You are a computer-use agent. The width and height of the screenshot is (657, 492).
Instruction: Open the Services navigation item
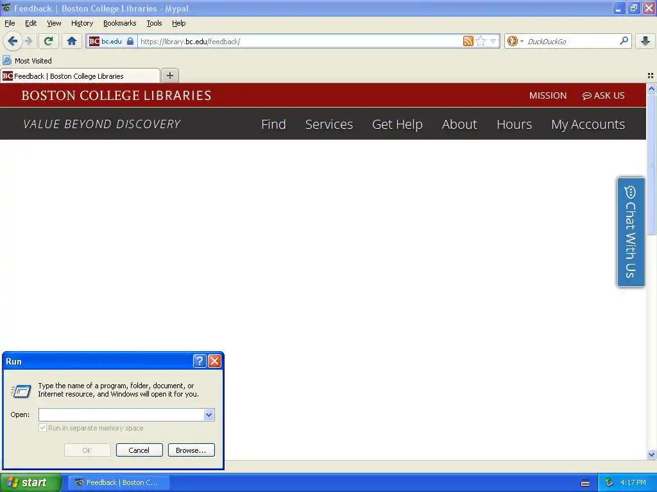coord(329,124)
